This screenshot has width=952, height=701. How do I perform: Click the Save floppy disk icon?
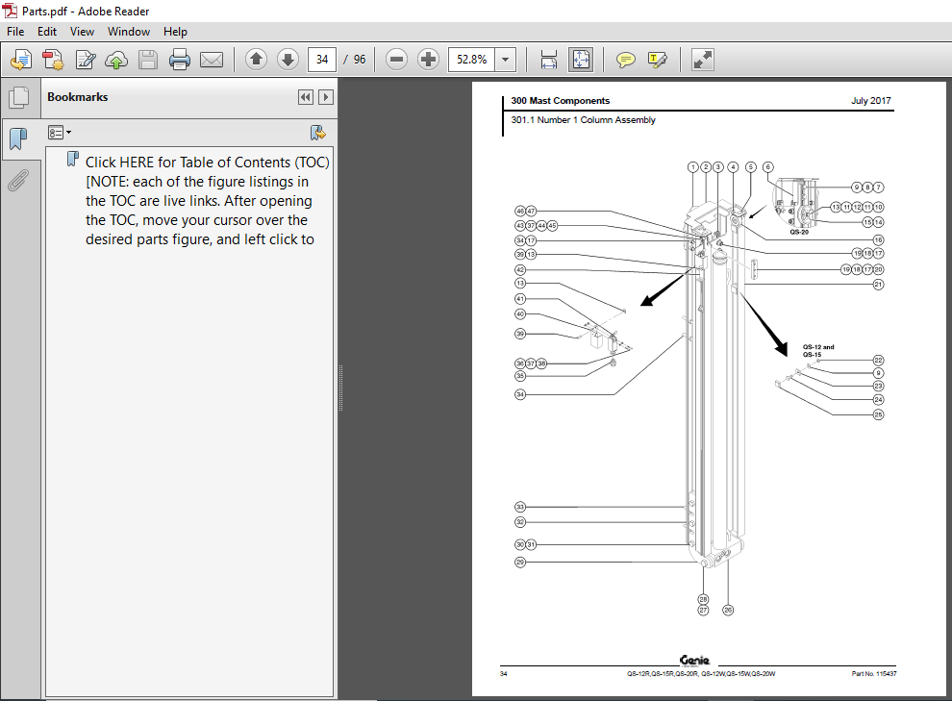pyautogui.click(x=148, y=60)
